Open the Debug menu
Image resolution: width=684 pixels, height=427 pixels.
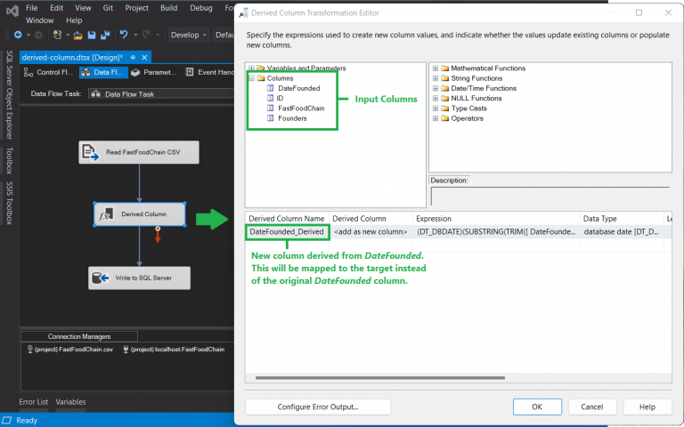(x=201, y=8)
